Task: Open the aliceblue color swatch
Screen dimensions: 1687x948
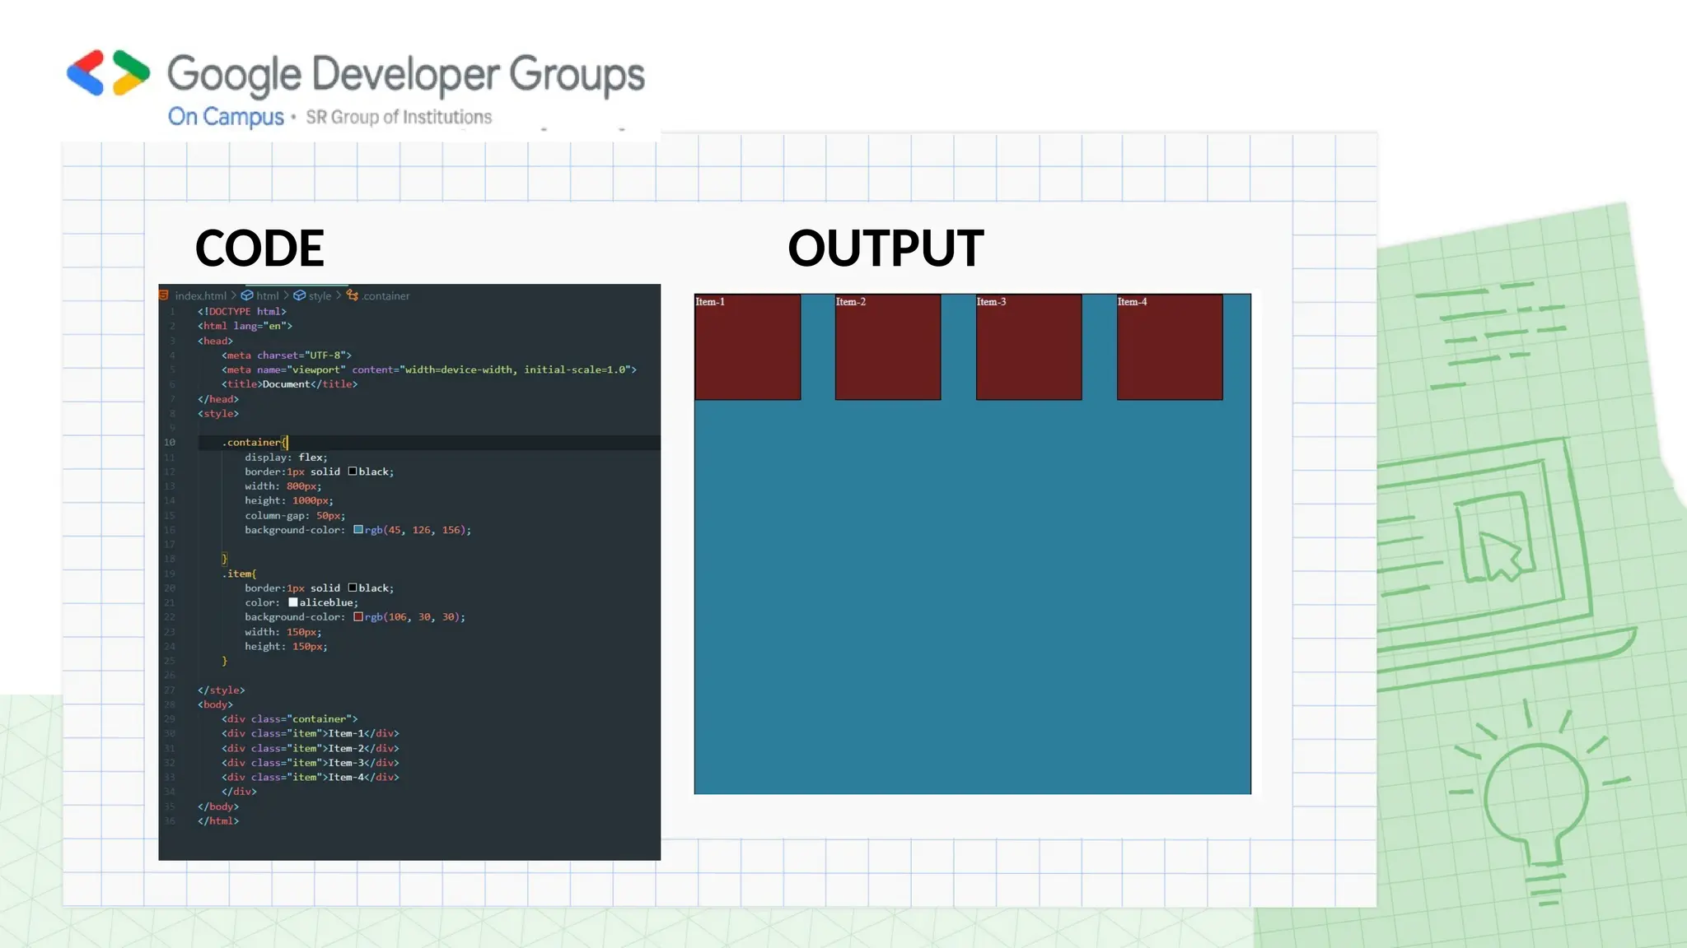Action: click(x=293, y=602)
